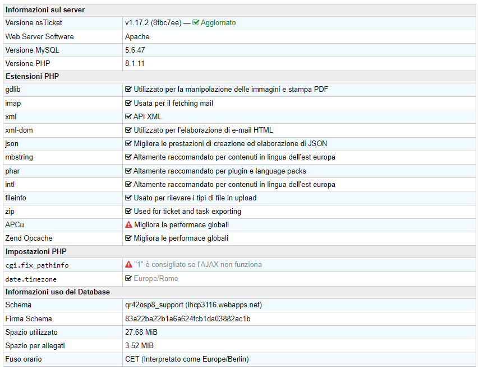Click the cgi.fix_pathinfo warning triangle icon

pos(128,265)
